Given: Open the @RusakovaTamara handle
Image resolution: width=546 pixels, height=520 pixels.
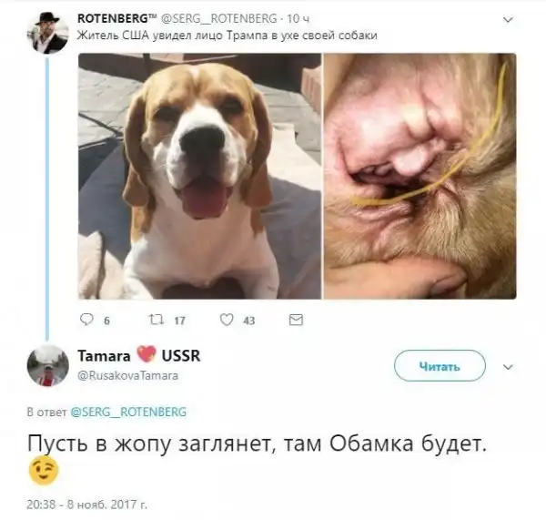Looking at the screenshot, I should pos(127,375).
